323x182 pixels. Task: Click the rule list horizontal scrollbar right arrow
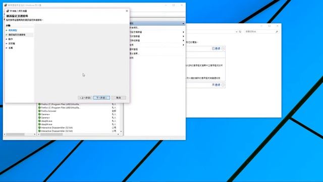click(x=118, y=134)
